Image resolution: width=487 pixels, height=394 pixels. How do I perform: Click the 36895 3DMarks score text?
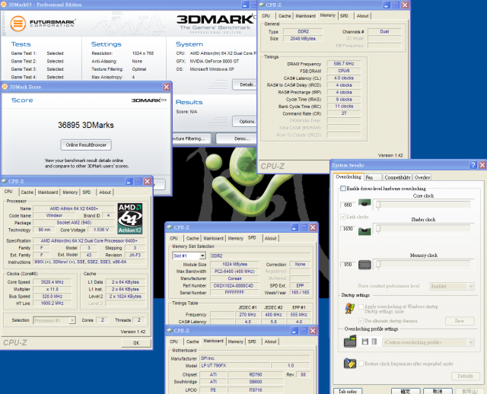coord(86,126)
